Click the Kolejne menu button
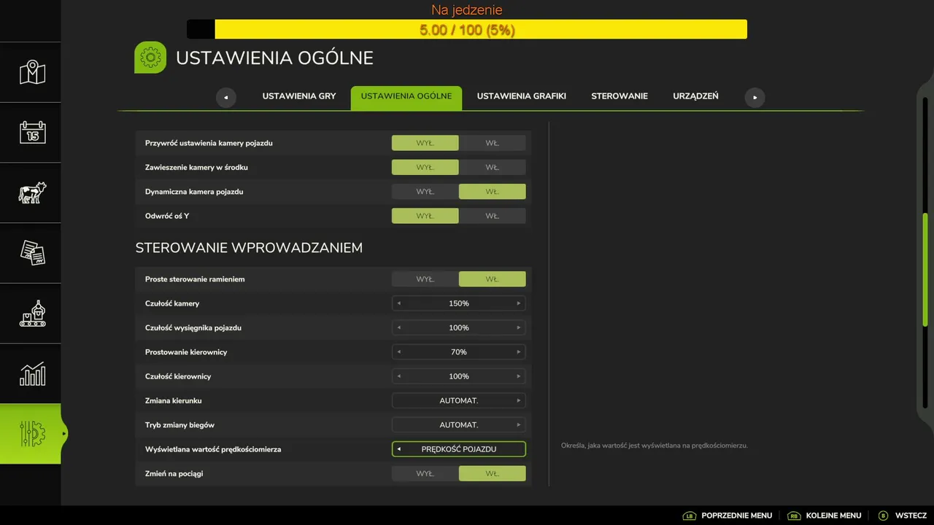Viewport: 934px width, 525px height. click(x=825, y=516)
